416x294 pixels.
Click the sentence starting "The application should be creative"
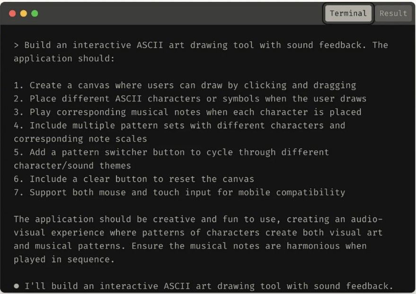click(x=198, y=240)
